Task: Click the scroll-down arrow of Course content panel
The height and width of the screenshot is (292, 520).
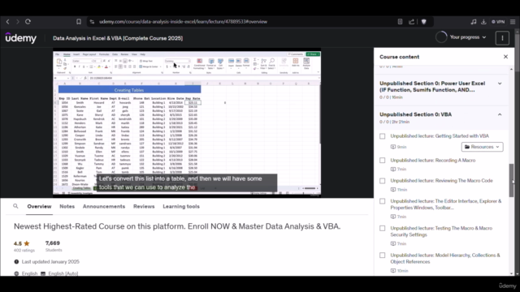Action: point(511,273)
